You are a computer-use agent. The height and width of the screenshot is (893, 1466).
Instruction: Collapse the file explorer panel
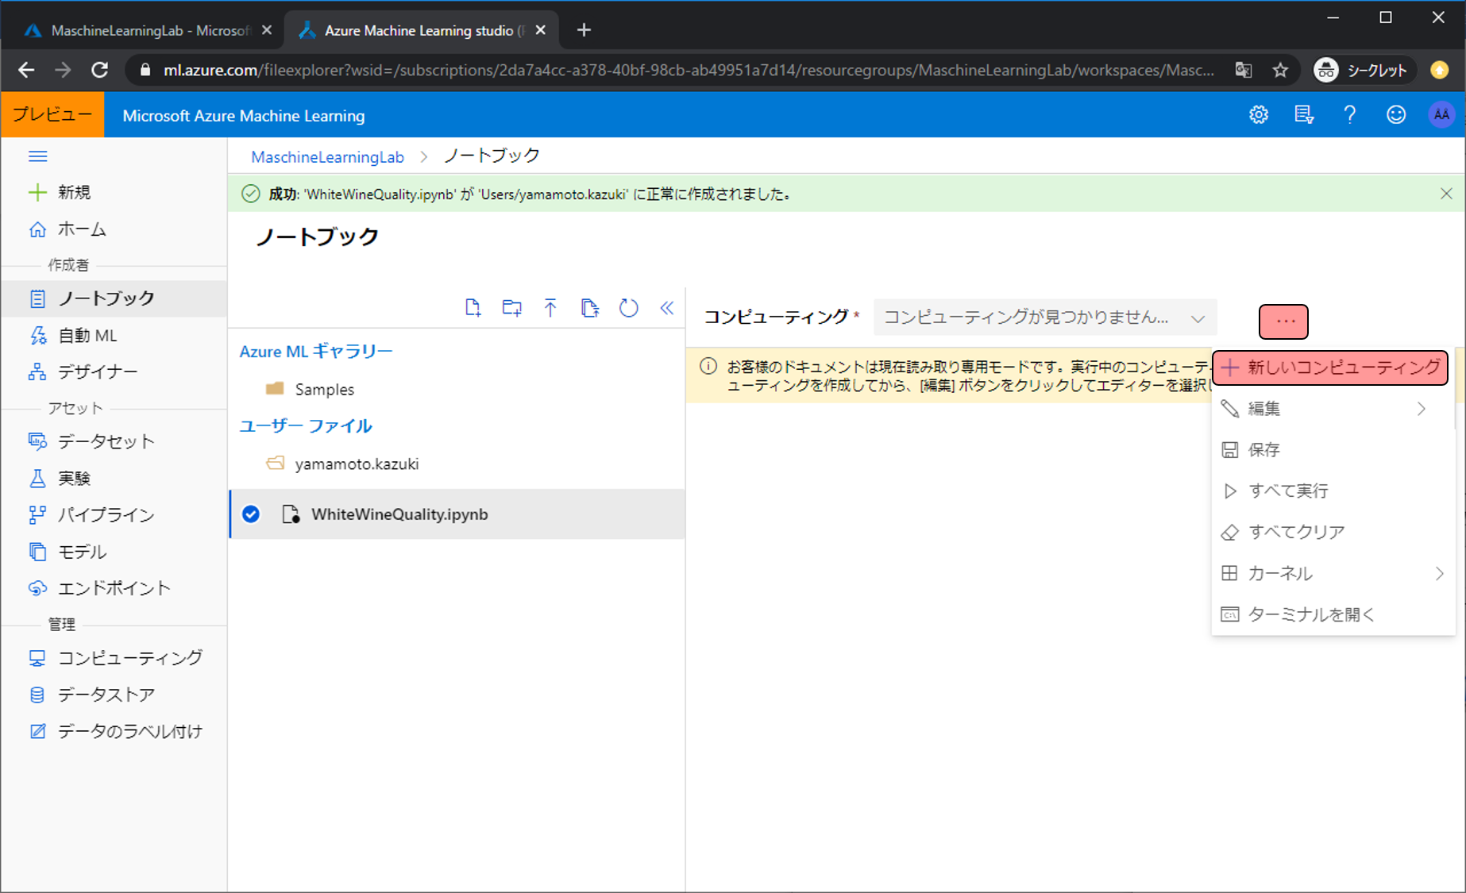coord(667,308)
